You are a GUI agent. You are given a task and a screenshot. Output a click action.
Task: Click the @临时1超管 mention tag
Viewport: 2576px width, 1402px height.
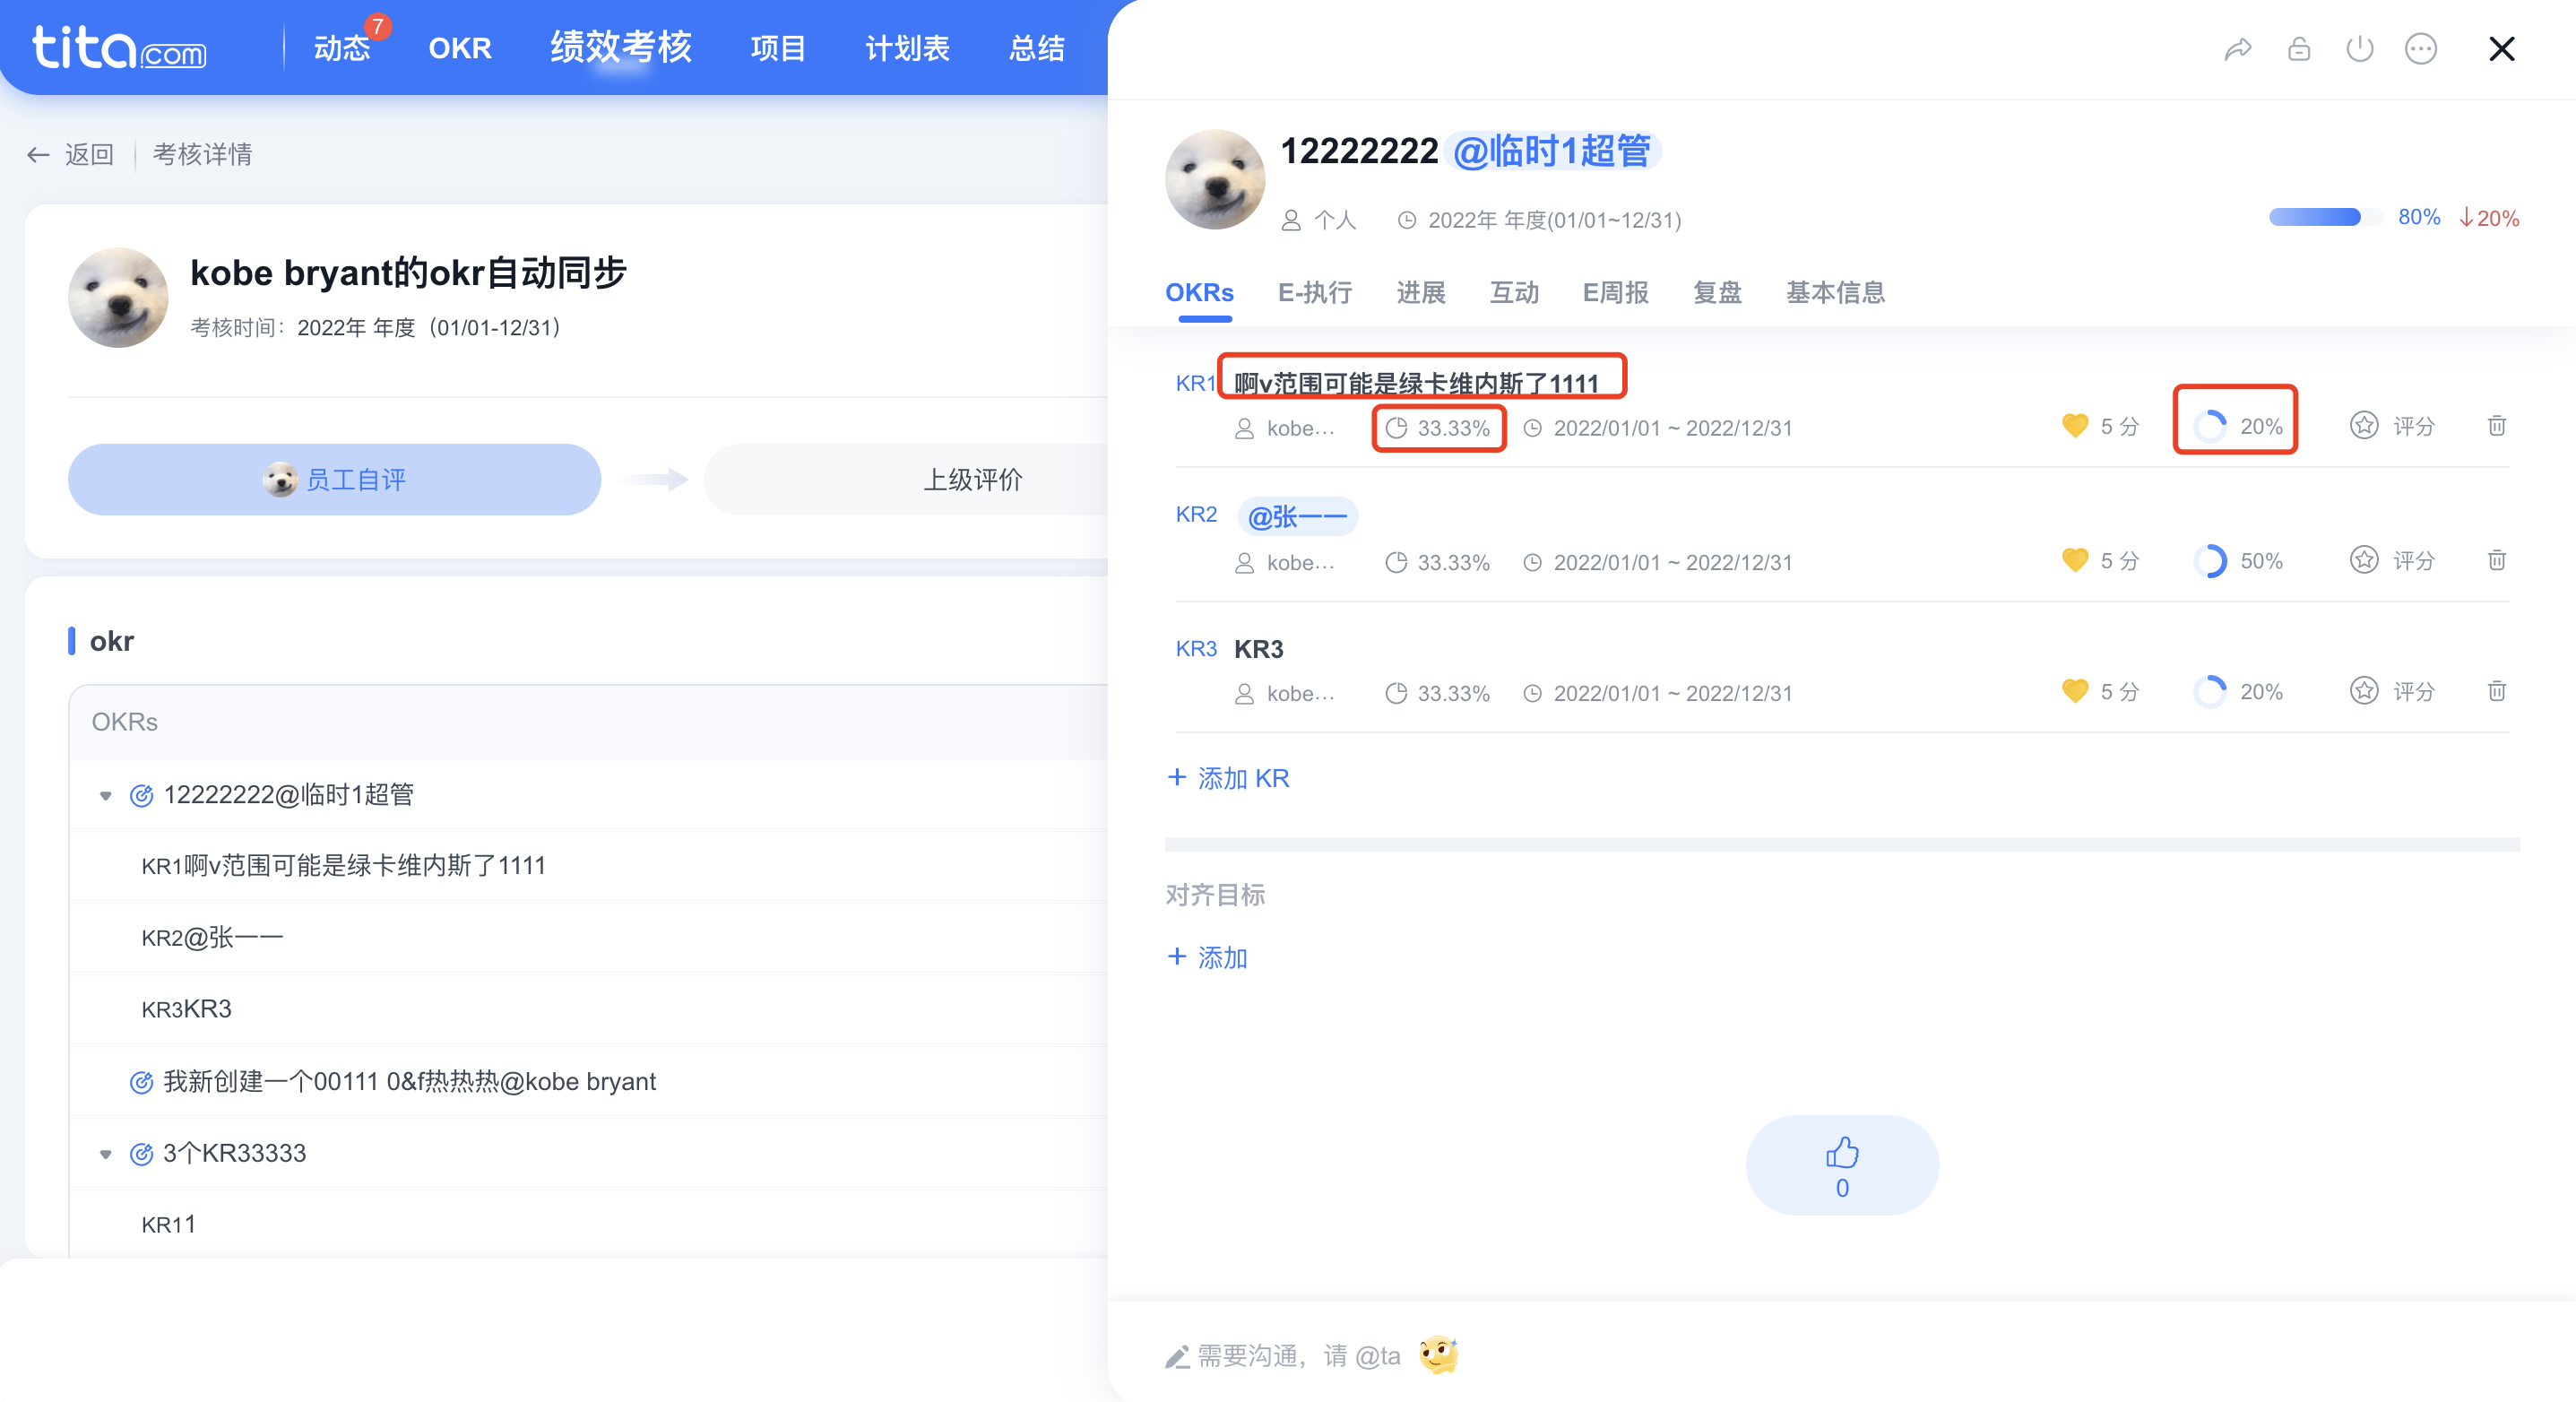tap(1552, 151)
